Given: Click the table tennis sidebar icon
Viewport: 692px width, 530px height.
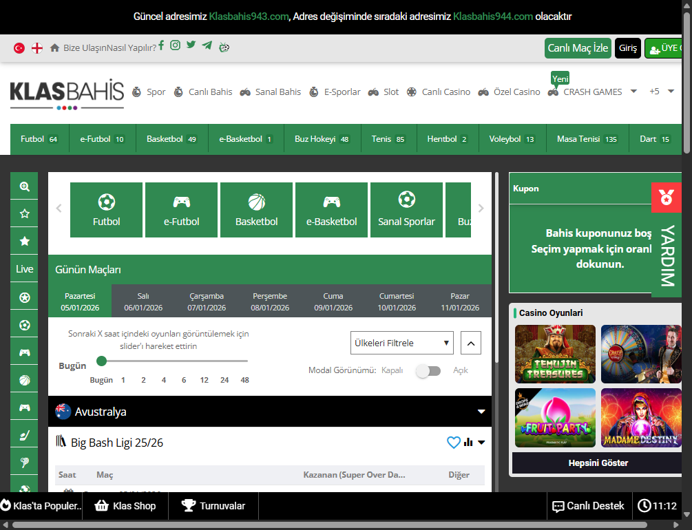Looking at the screenshot, I should pyautogui.click(x=24, y=463).
